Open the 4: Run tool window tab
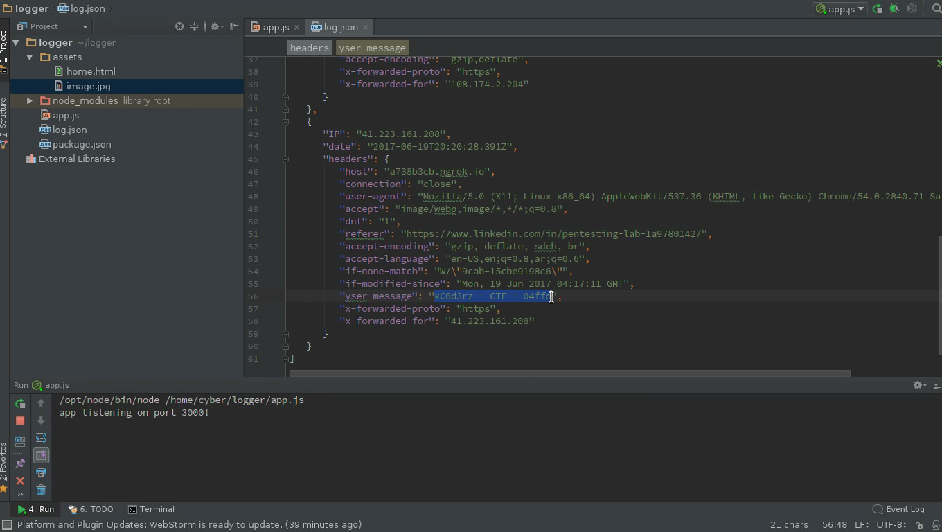 [36, 509]
